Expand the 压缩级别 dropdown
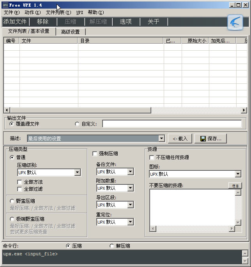This screenshot has width=251, height=267. pos(77,172)
